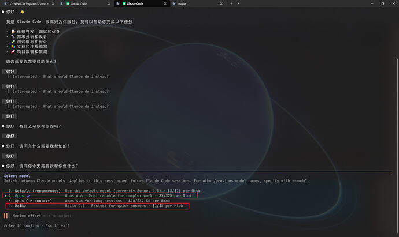Click the 我是 Claude Code introduction line
This screenshot has width=399, height=237.
(71, 22)
